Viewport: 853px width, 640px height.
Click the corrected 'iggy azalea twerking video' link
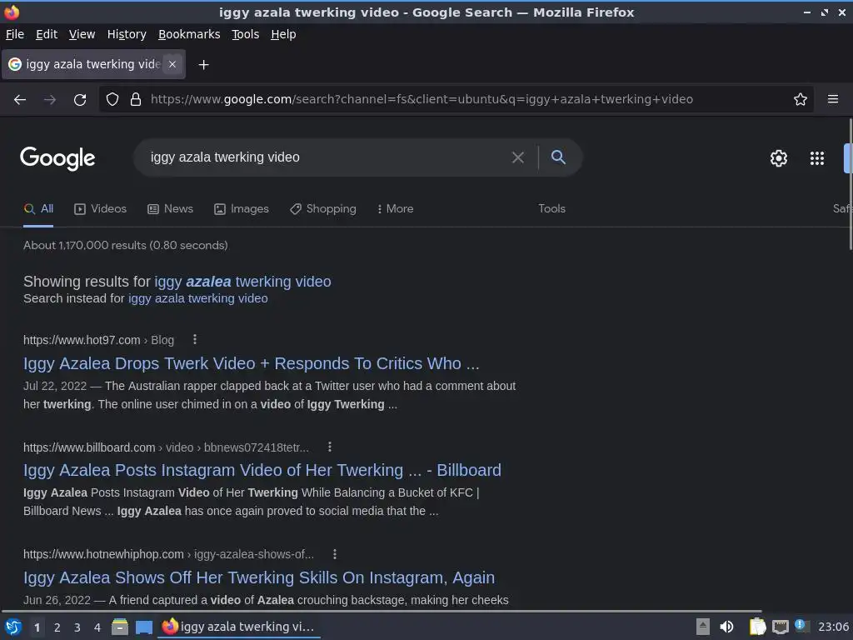pos(242,282)
